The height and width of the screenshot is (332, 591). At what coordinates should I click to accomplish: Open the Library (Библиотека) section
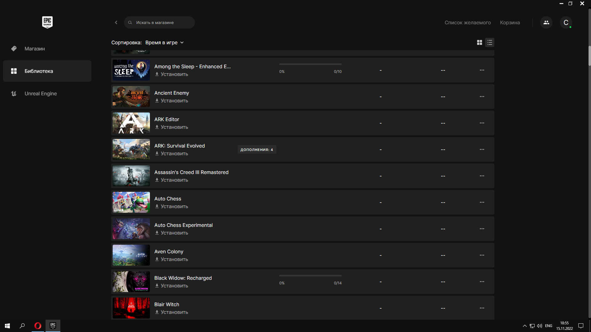[47, 71]
